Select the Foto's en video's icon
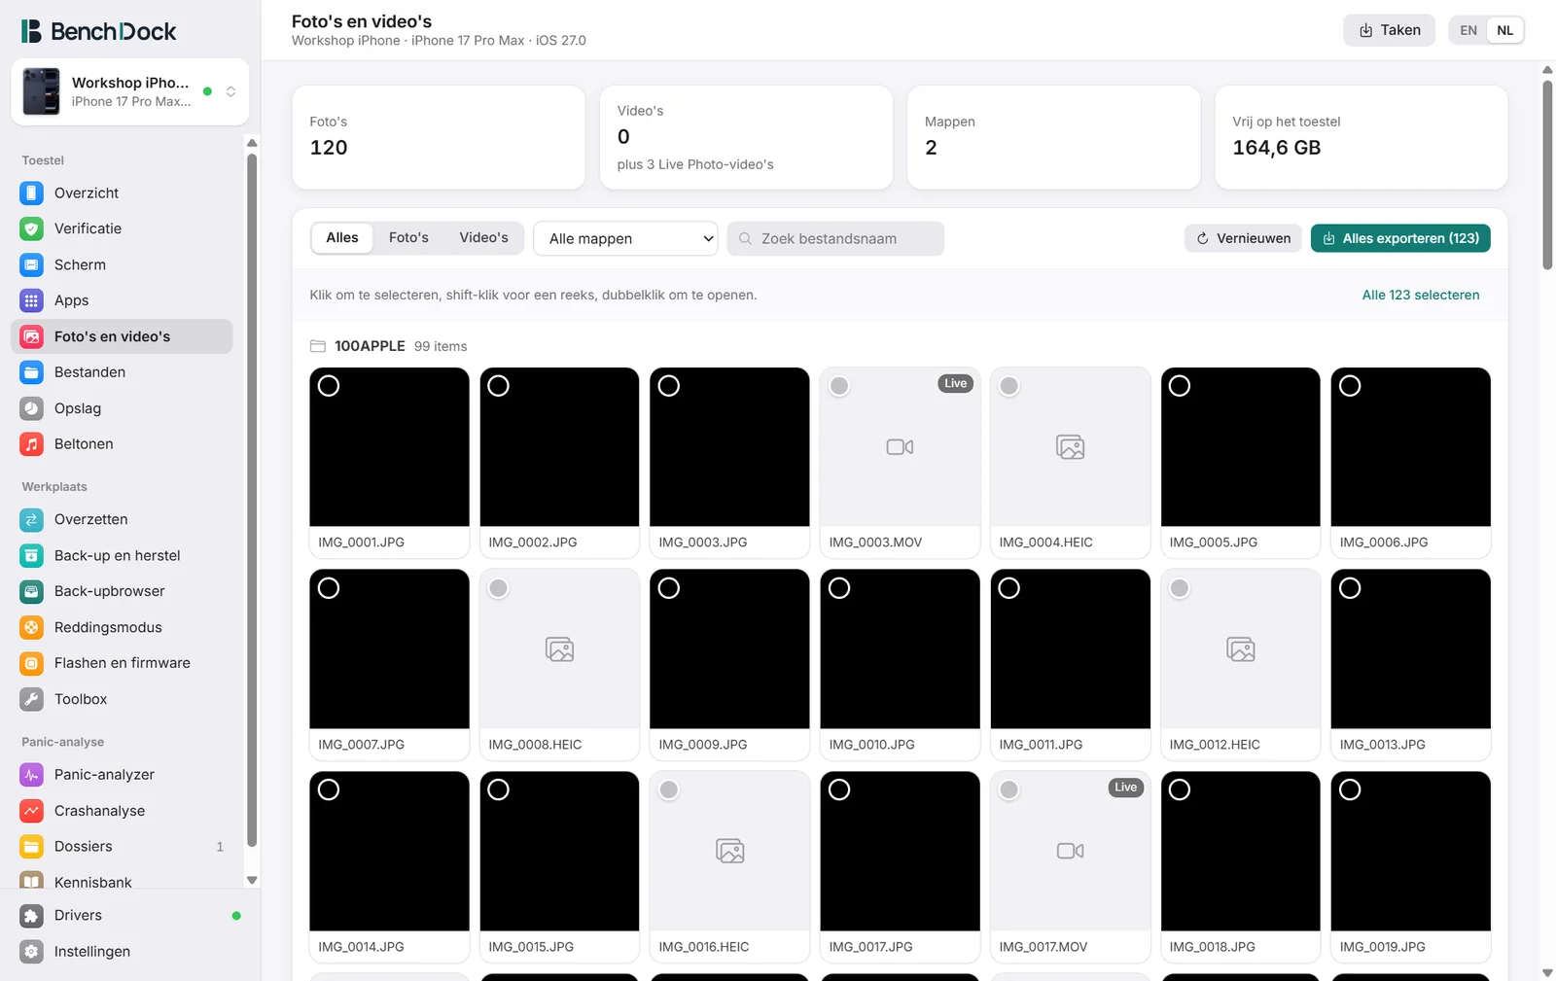 (31, 336)
